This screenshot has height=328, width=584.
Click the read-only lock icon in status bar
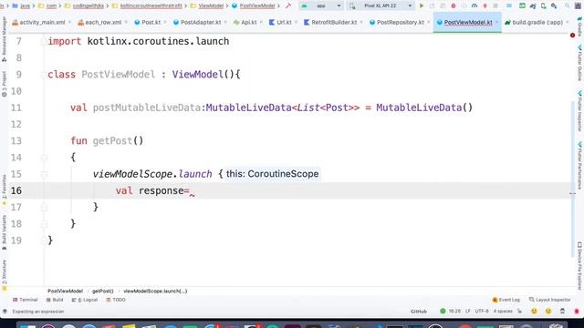[x=520, y=312]
